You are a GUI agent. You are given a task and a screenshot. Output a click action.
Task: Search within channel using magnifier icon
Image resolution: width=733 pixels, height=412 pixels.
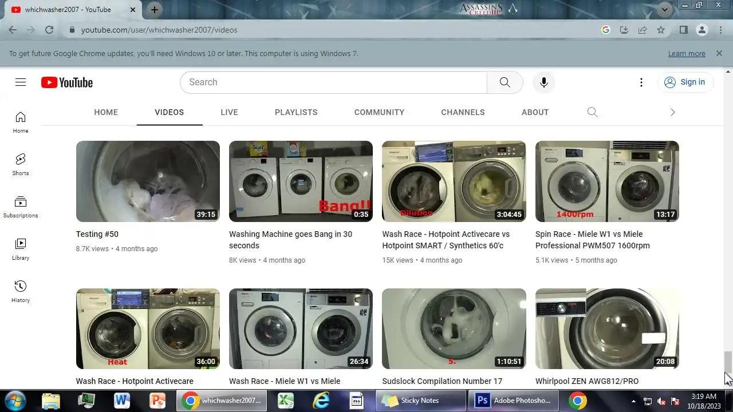point(592,112)
